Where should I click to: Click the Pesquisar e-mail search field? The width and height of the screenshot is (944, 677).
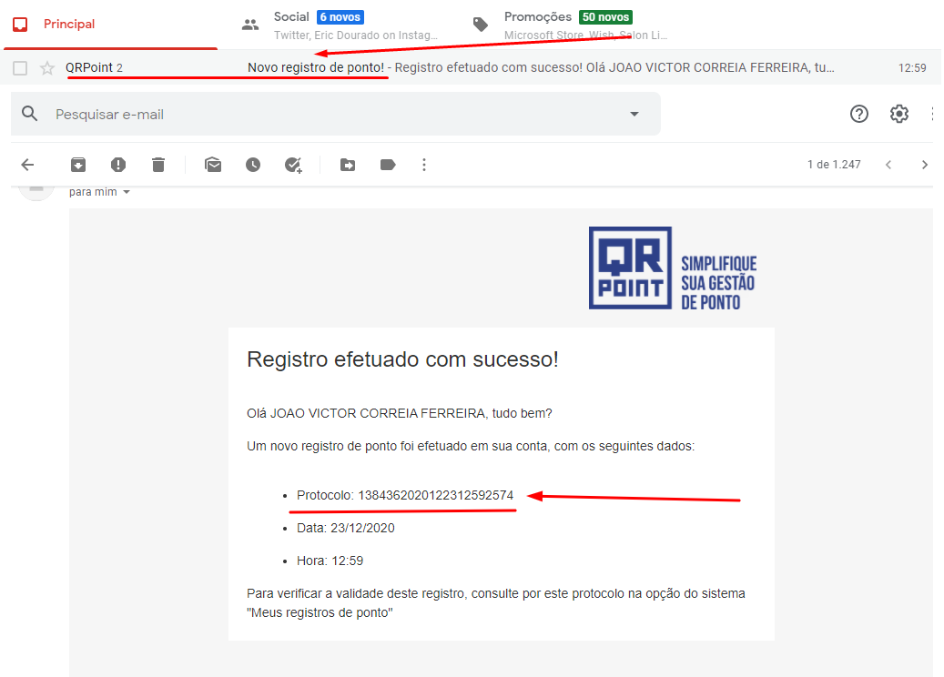328,115
